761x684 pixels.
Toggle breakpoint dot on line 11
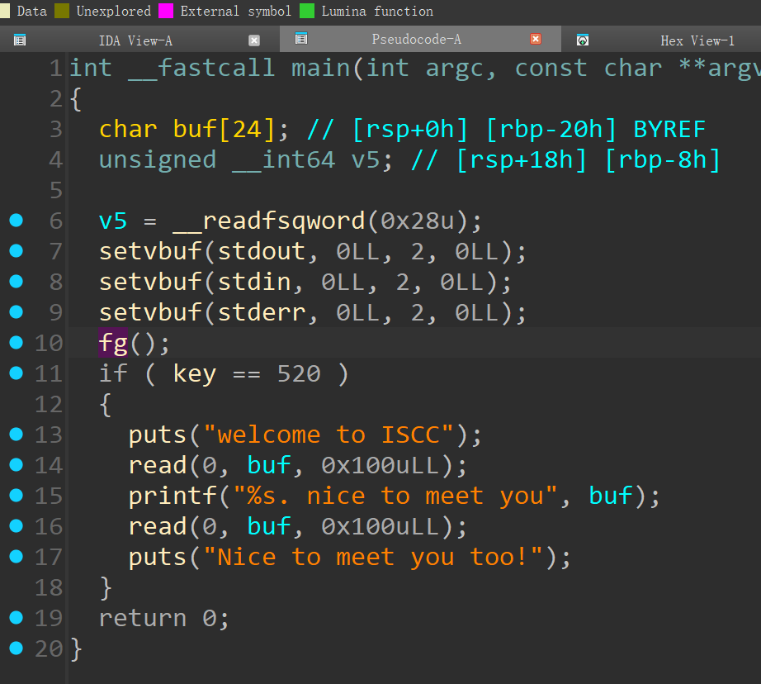(x=16, y=373)
